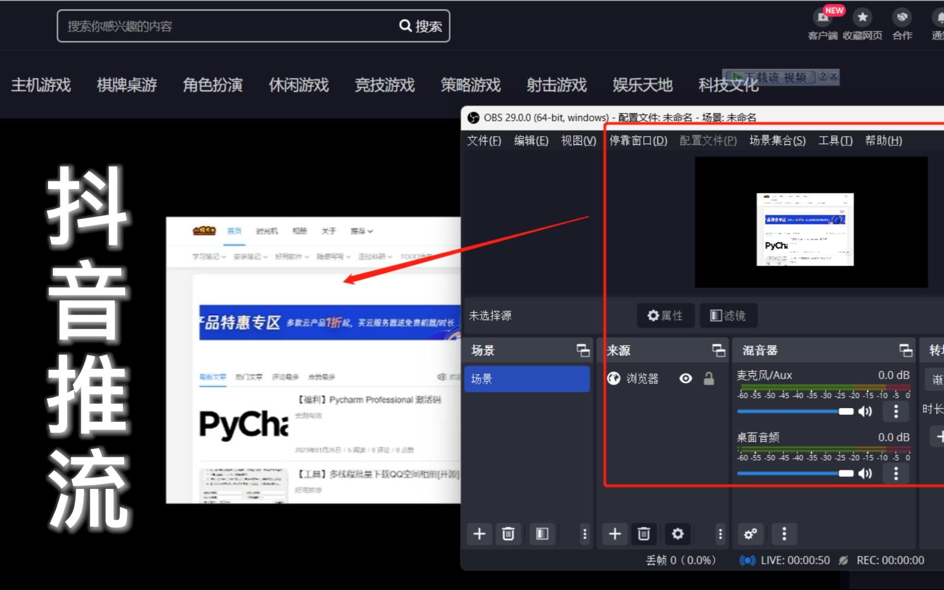Click the OBS logo in the title bar
This screenshot has width=944, height=590.
pyautogui.click(x=474, y=117)
